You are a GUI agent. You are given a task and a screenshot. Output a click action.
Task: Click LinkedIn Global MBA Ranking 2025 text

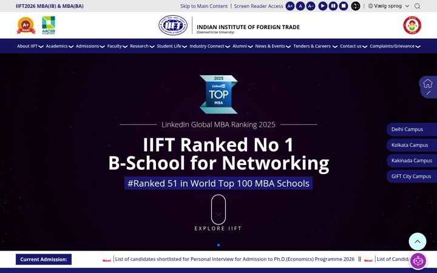coord(218,124)
